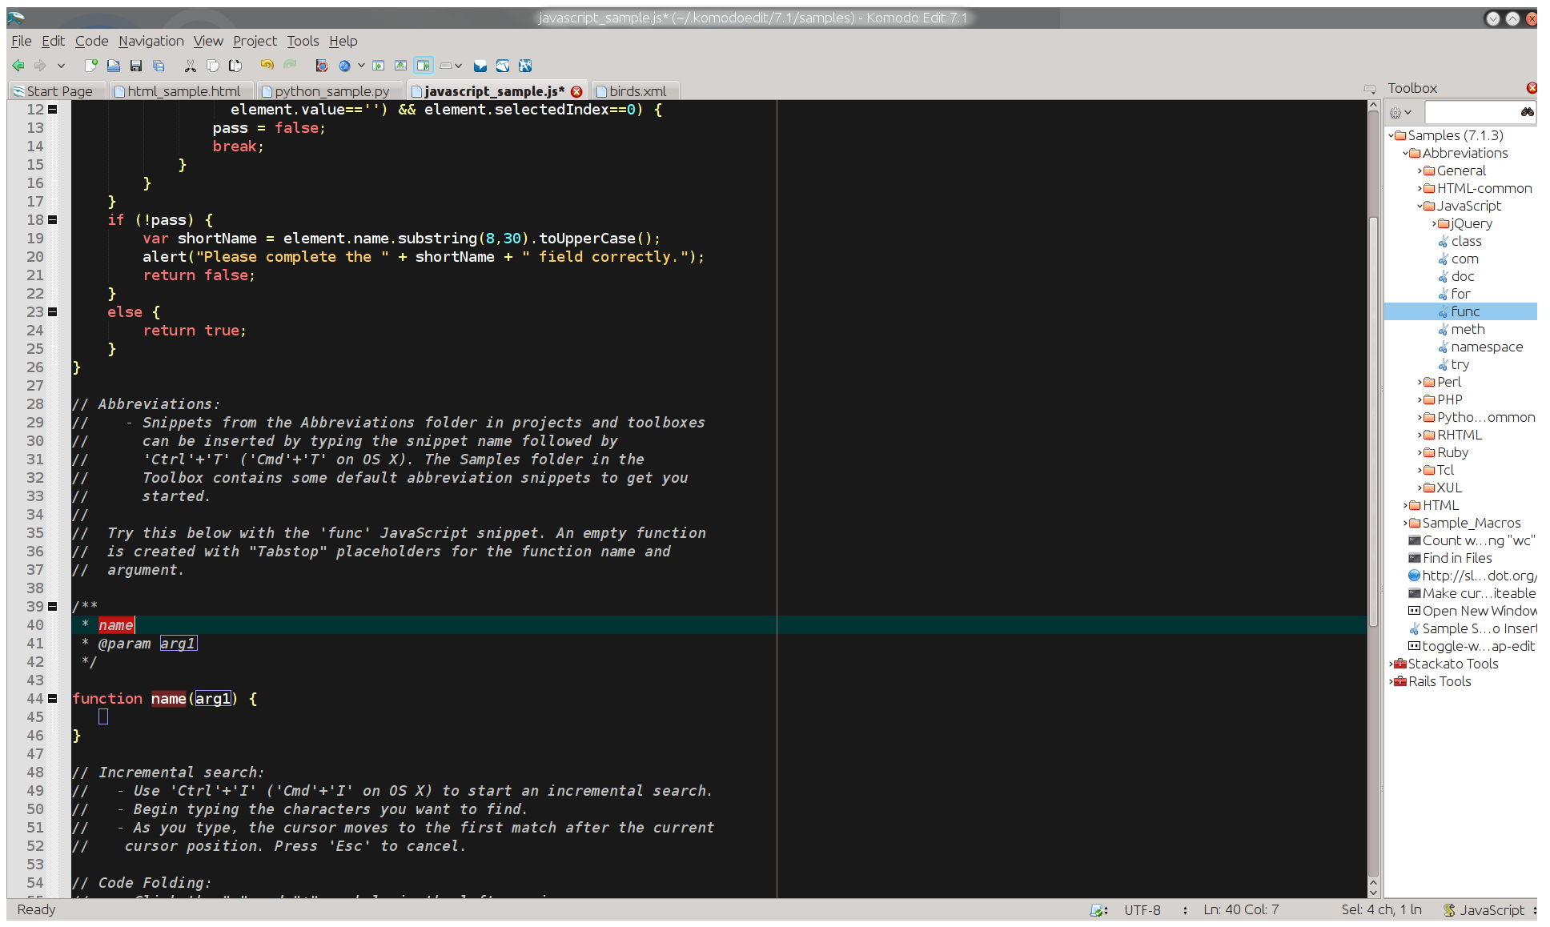Screen dimensions: 1550x927
Task: Click the last blue toolbar icon
Action: 525,66
